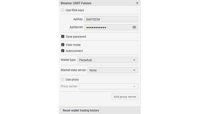Viewport: 200px width, 114px height.
Task: Toggle the View mode checkbox
Action: tap(63, 45)
